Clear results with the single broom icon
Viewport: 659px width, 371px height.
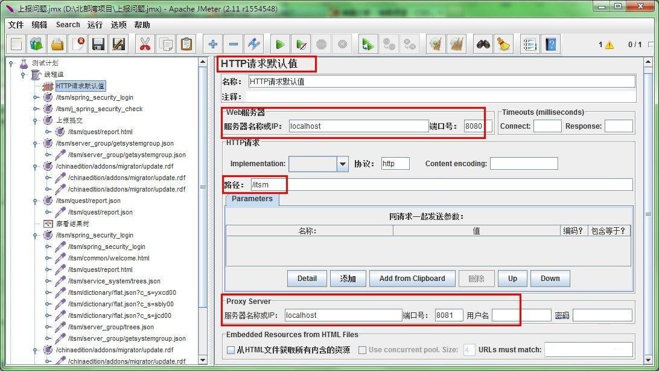[436, 44]
